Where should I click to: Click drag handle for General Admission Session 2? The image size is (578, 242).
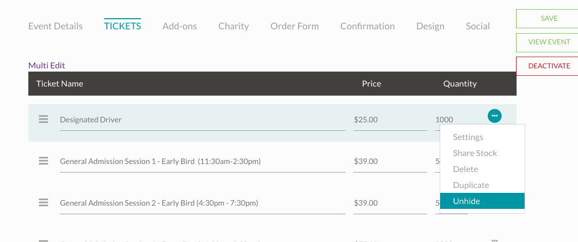(x=43, y=202)
